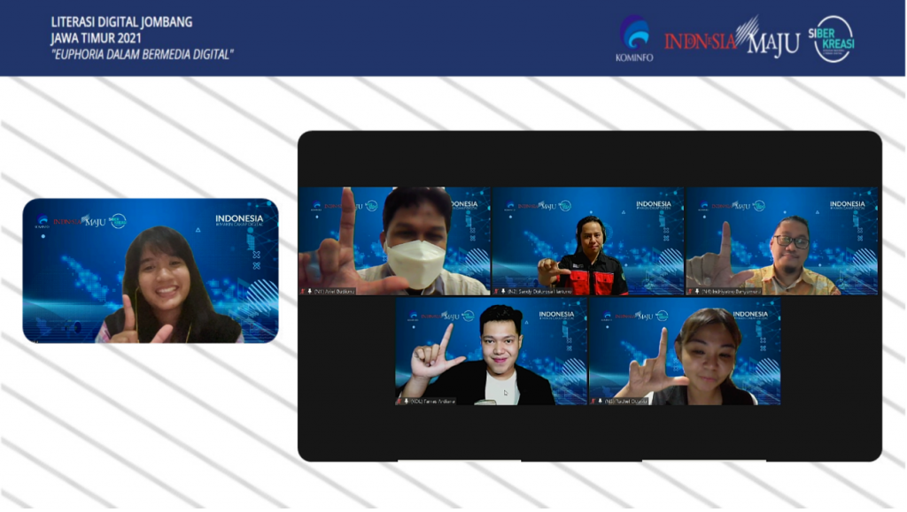Select the N3 participant video tile
907x512 pixels.
click(x=781, y=241)
